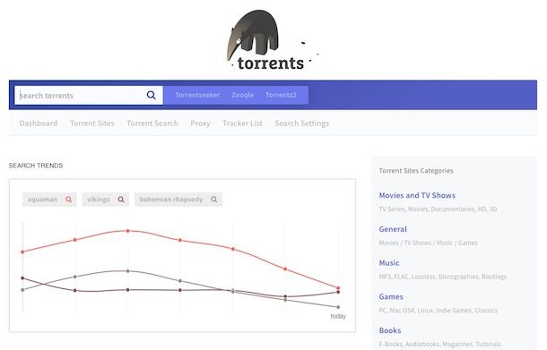Open the Torrent Search tab

[x=152, y=124]
